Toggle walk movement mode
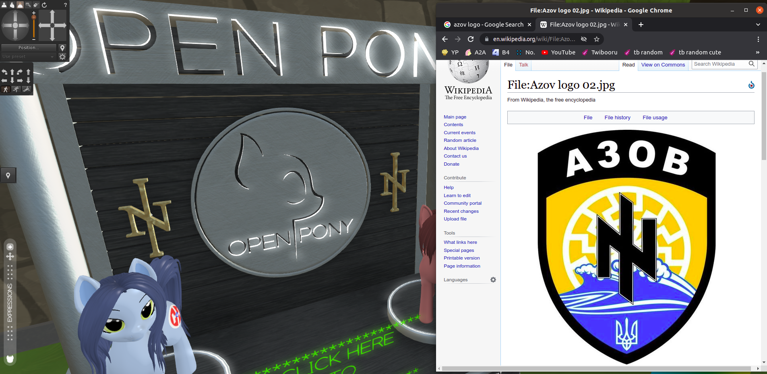 tap(6, 89)
